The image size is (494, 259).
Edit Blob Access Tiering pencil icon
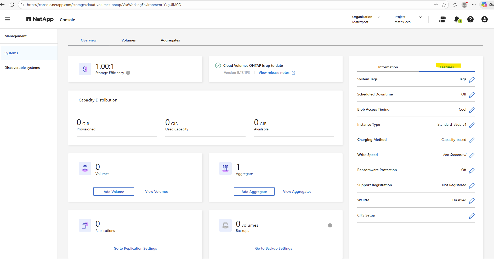pos(472,110)
